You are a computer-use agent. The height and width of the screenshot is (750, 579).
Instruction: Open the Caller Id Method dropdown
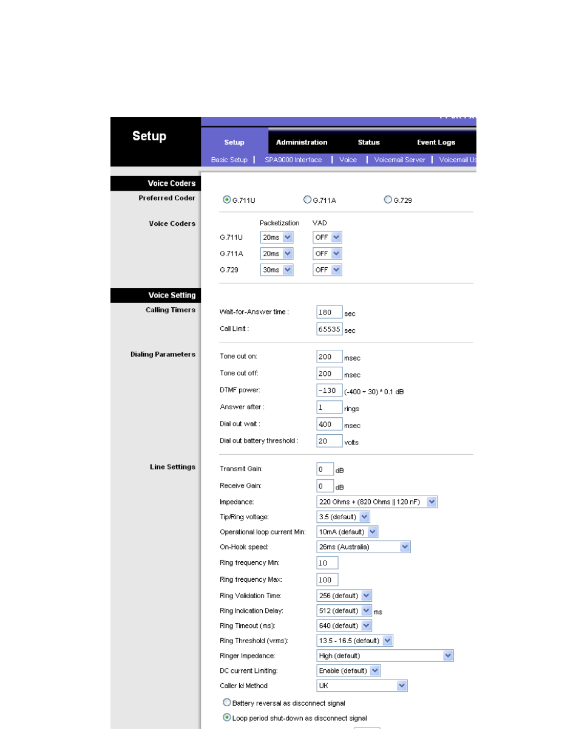click(362, 686)
